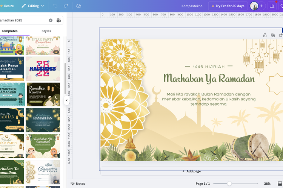Click the cloud save status icon
This screenshot has height=188, width=283.
78,6
